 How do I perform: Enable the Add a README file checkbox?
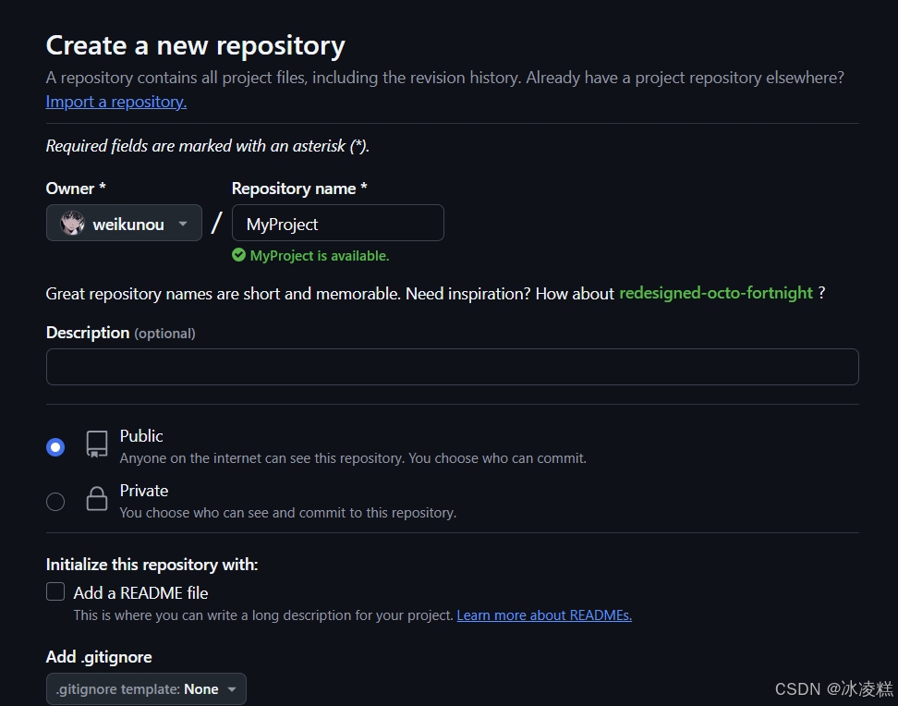point(55,591)
